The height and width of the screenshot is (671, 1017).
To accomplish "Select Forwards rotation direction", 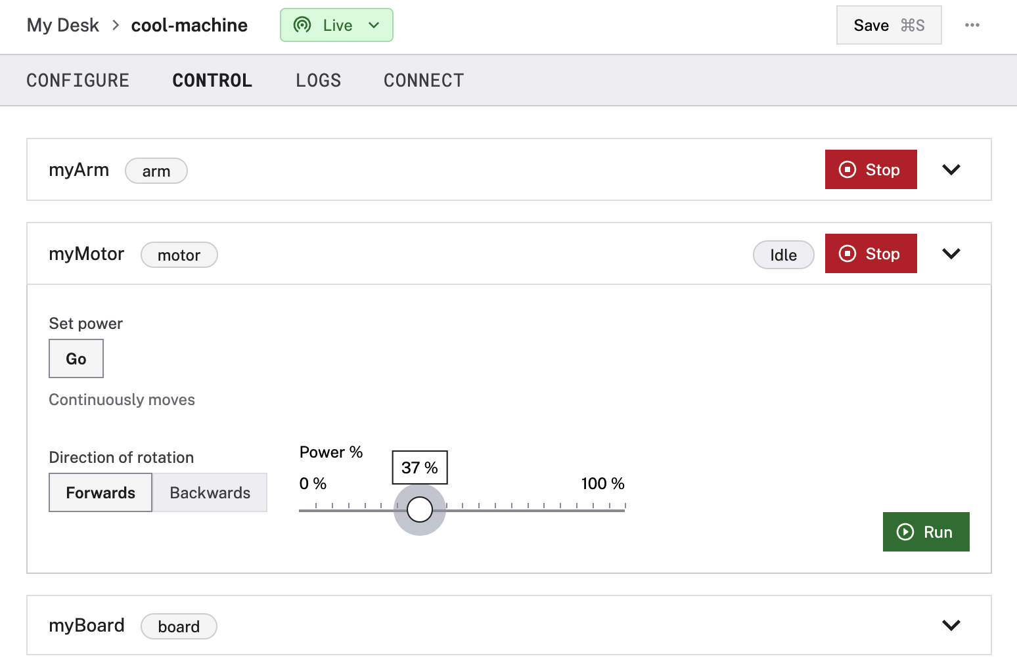I will (x=101, y=492).
